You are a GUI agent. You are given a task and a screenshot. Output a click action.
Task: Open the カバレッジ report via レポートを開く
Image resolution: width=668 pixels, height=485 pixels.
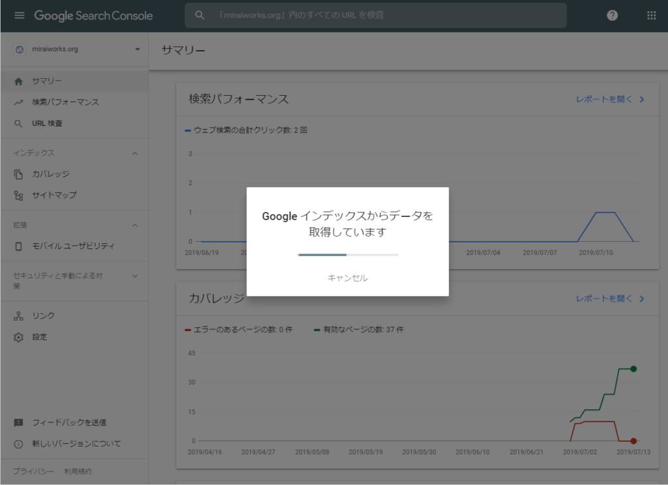[x=610, y=299]
